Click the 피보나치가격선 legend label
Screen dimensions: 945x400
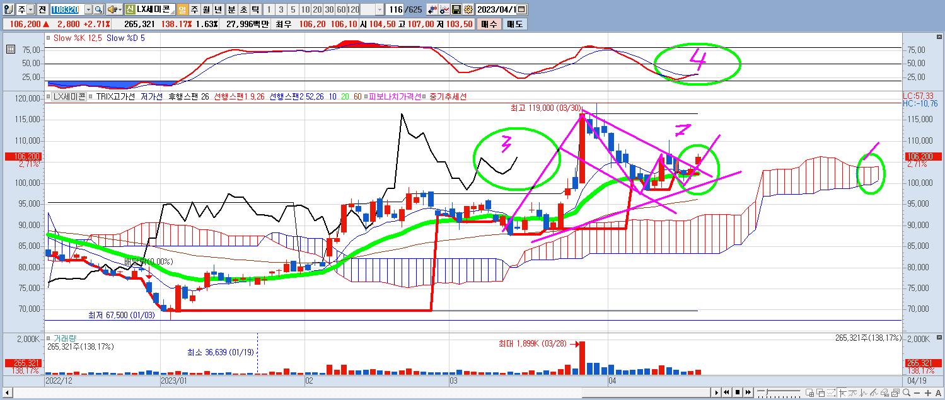395,96
